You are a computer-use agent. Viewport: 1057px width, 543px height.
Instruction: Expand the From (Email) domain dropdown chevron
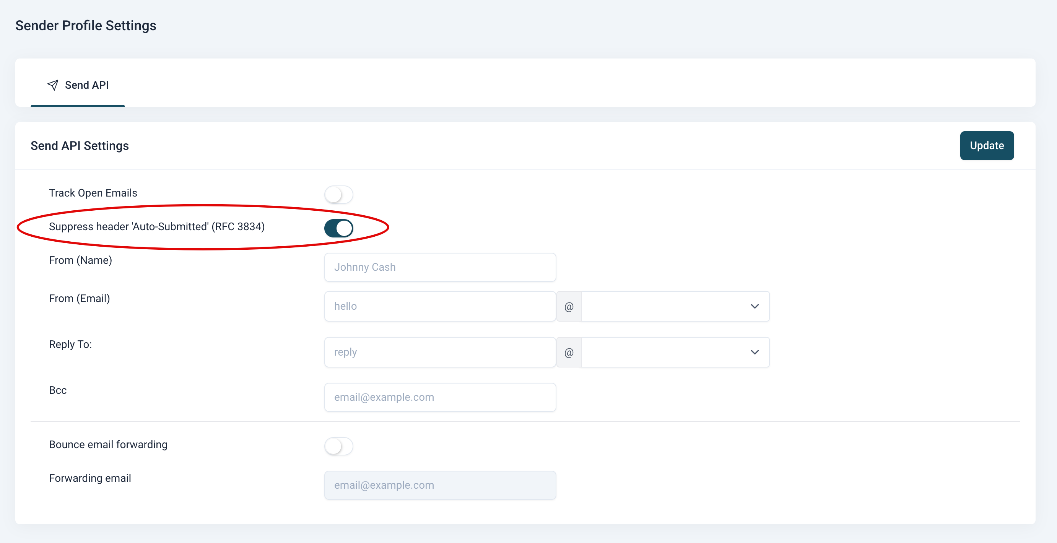754,306
